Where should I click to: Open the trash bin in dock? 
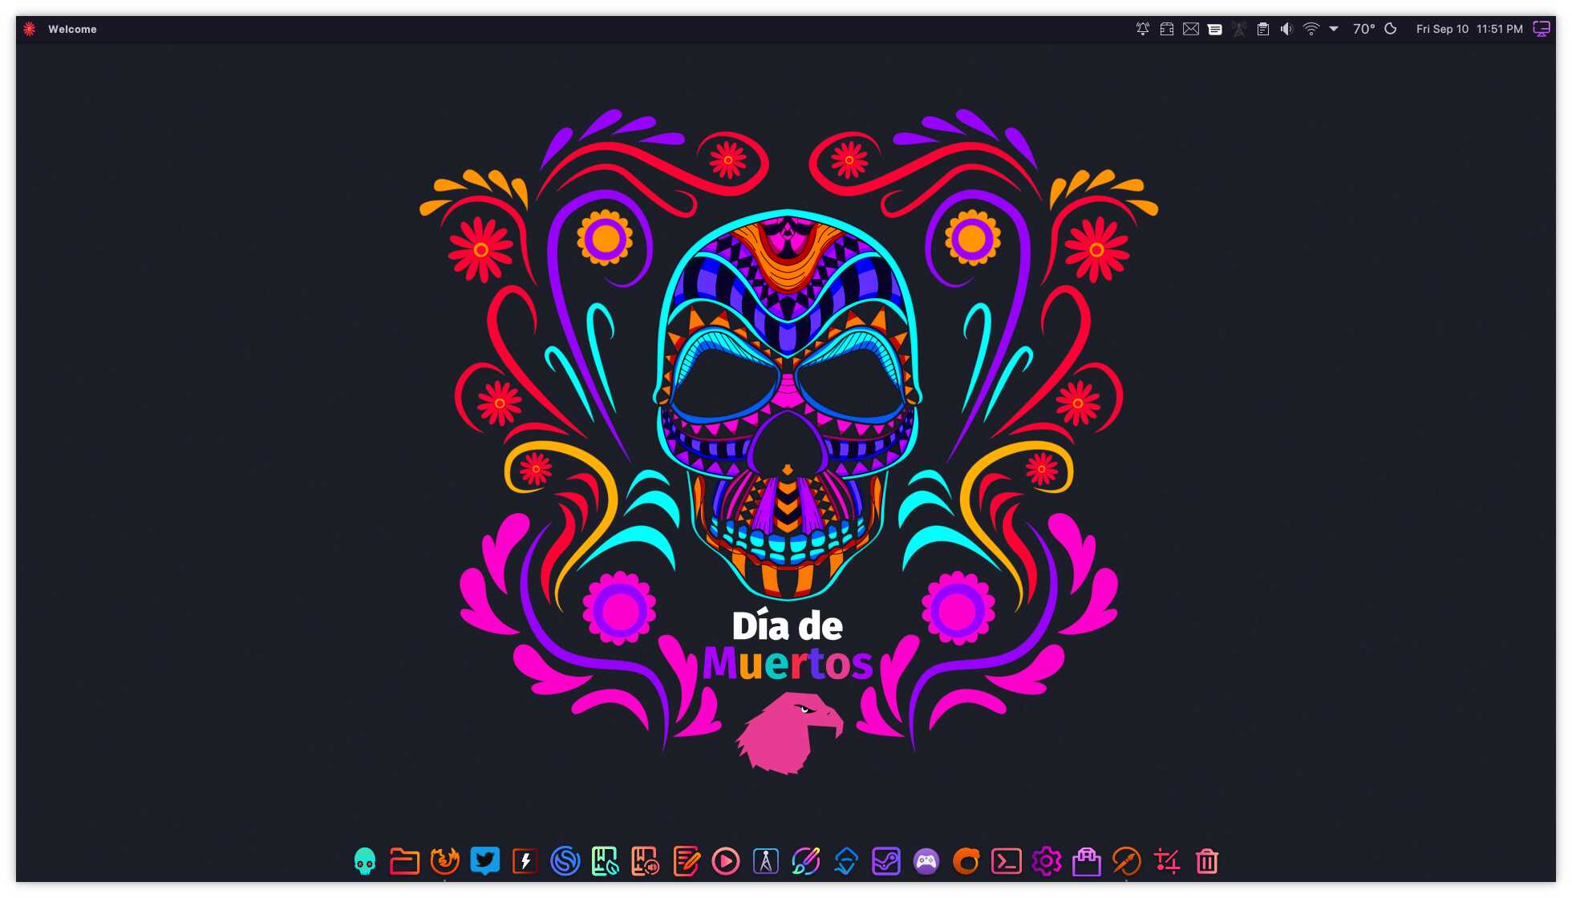point(1207,861)
